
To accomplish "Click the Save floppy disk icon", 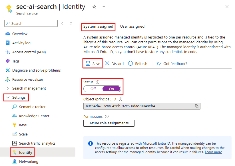I will click(88, 64).
